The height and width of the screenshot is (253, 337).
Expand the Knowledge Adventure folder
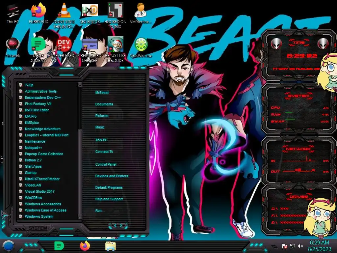[x=42, y=129]
